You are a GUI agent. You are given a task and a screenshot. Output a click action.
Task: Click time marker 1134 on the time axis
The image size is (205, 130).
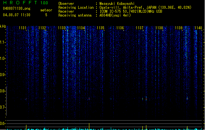[81, 28]
